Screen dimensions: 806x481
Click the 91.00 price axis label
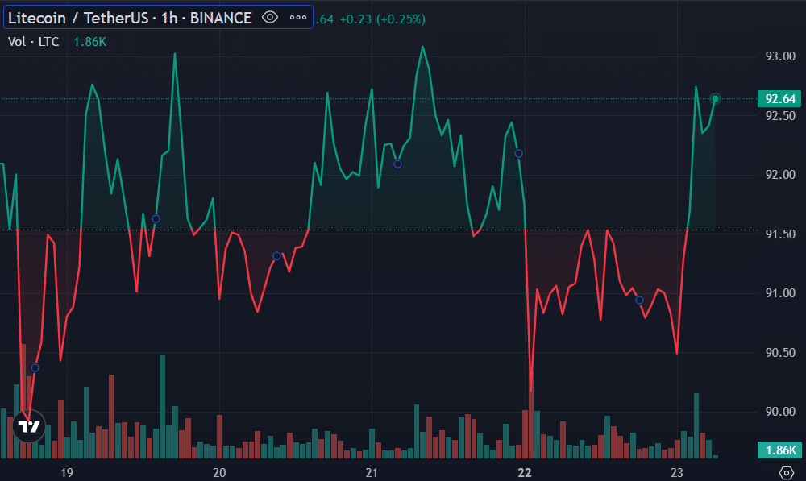click(x=780, y=293)
